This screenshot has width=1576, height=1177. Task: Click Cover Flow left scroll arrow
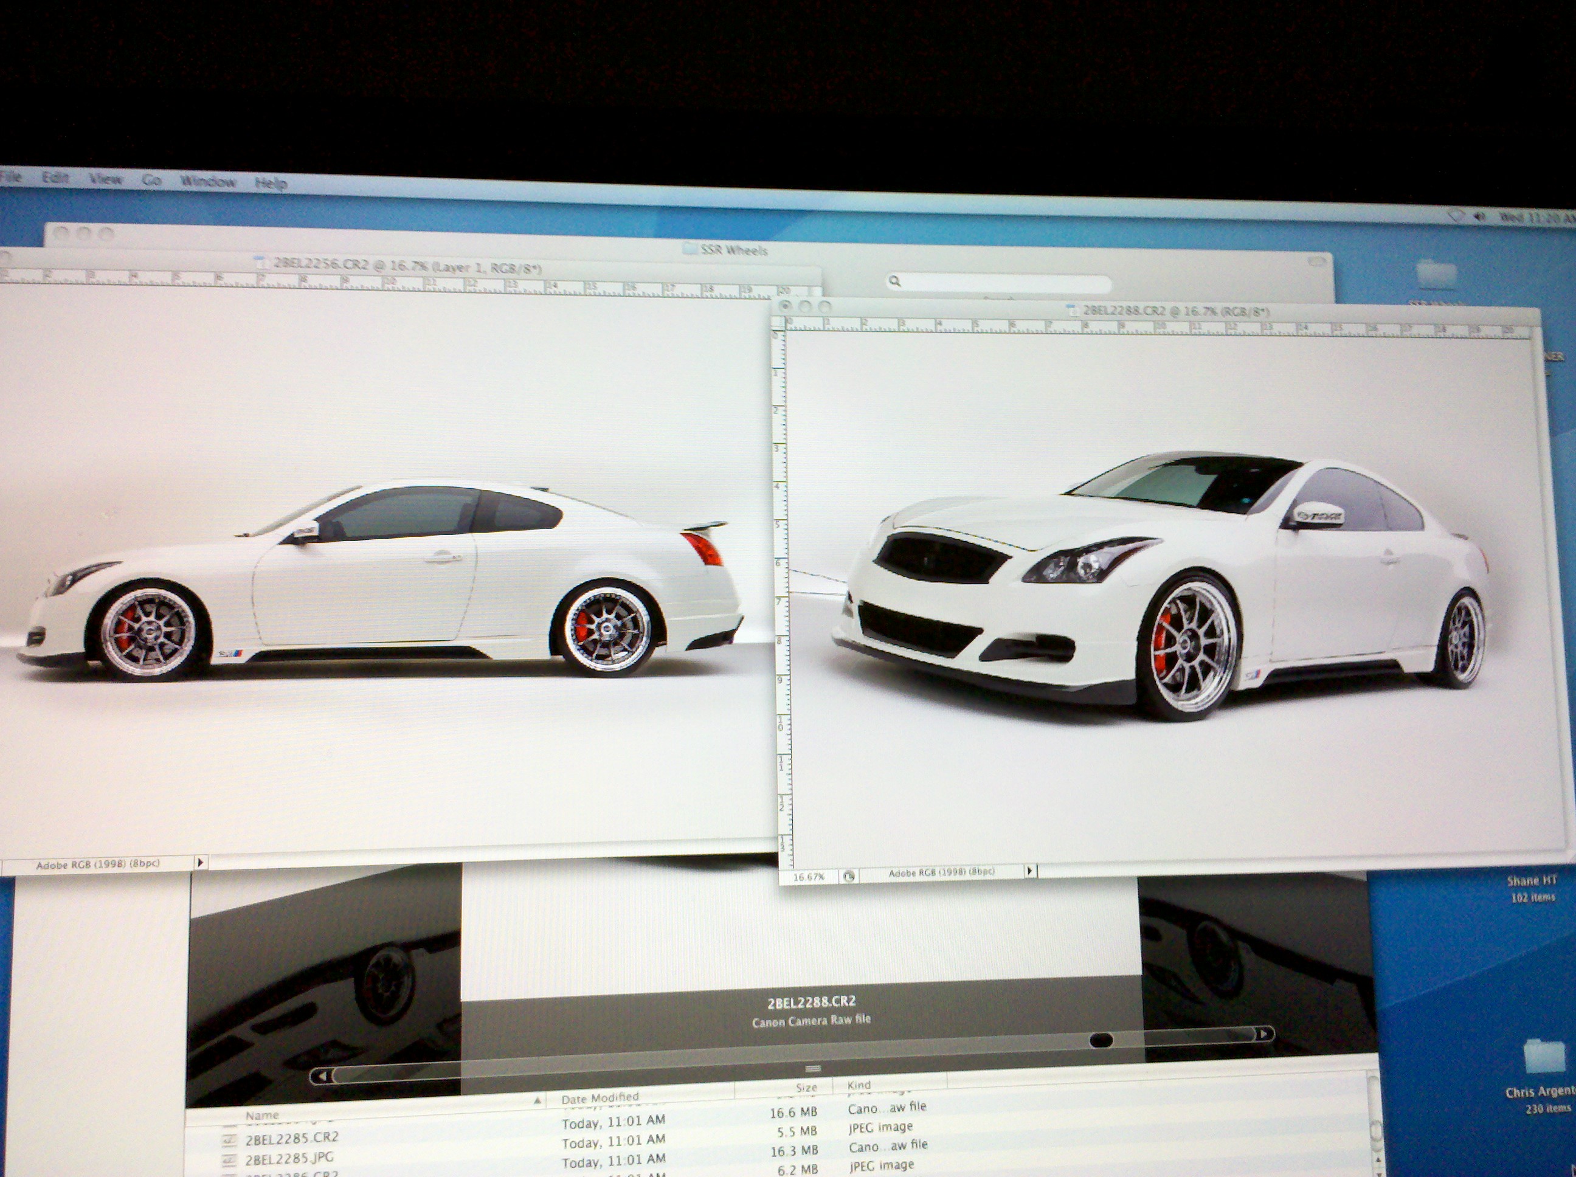322,1076
